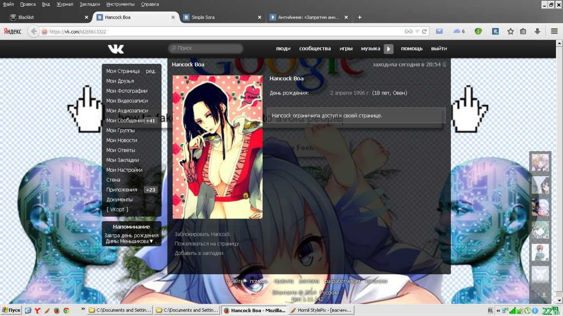563x316 pixels.
Task: Open the Firefox hamburger menu
Action: click(x=554, y=31)
